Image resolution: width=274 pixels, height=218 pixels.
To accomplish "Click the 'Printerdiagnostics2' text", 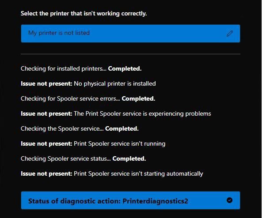I will [155, 201].
